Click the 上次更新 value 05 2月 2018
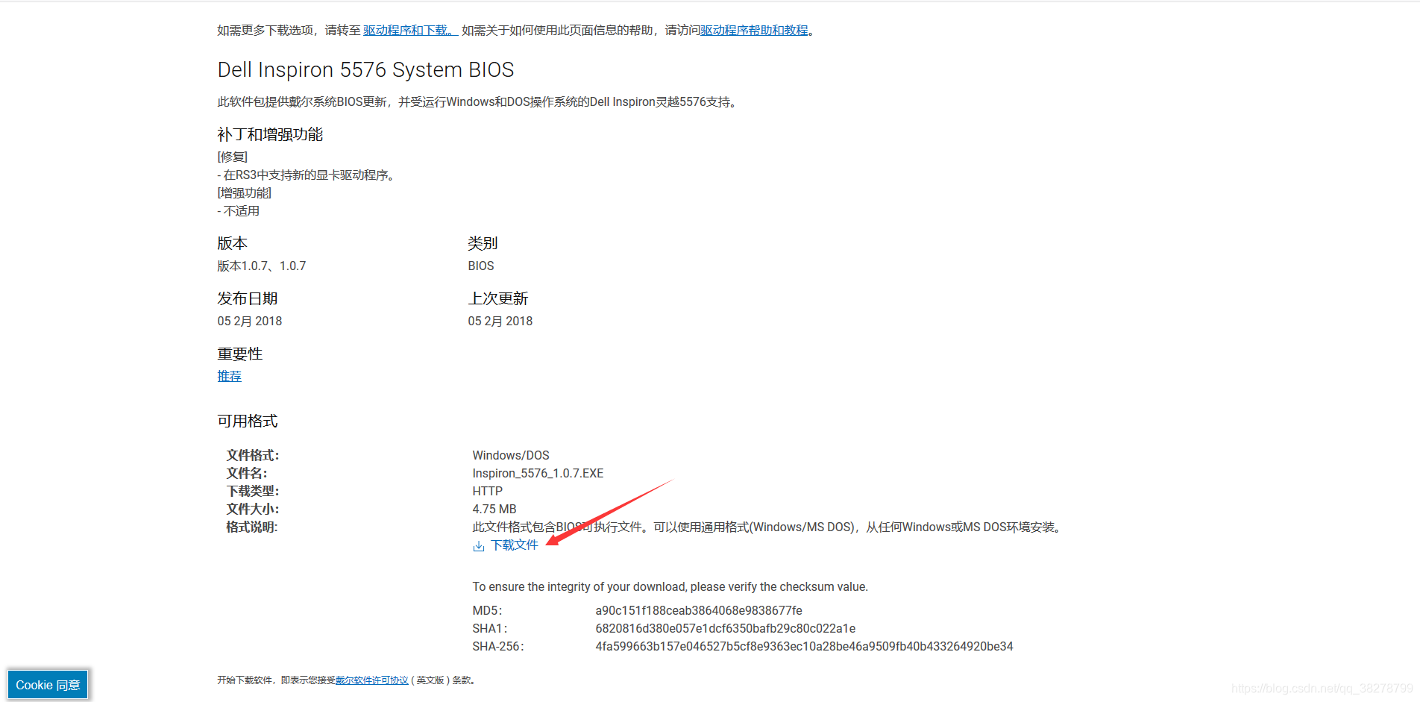This screenshot has width=1420, height=702. coord(500,322)
